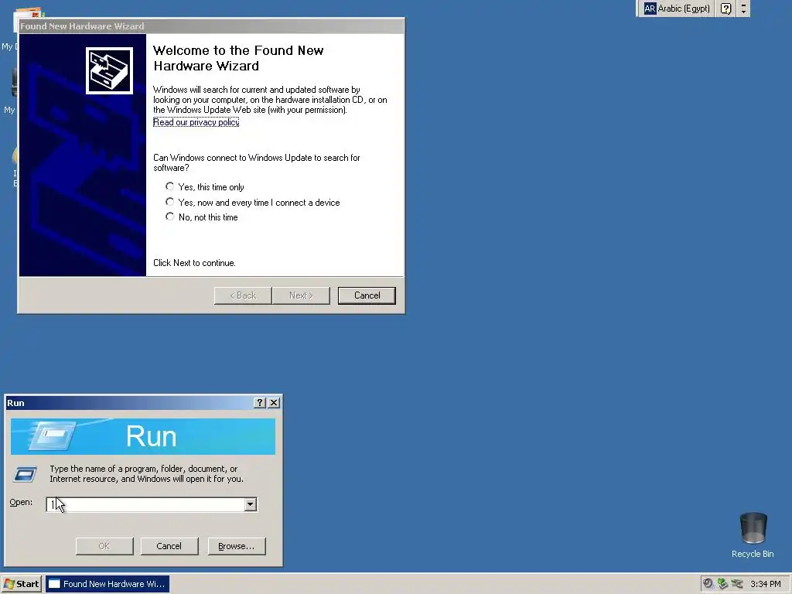Click the AR input language indicator

click(650, 9)
